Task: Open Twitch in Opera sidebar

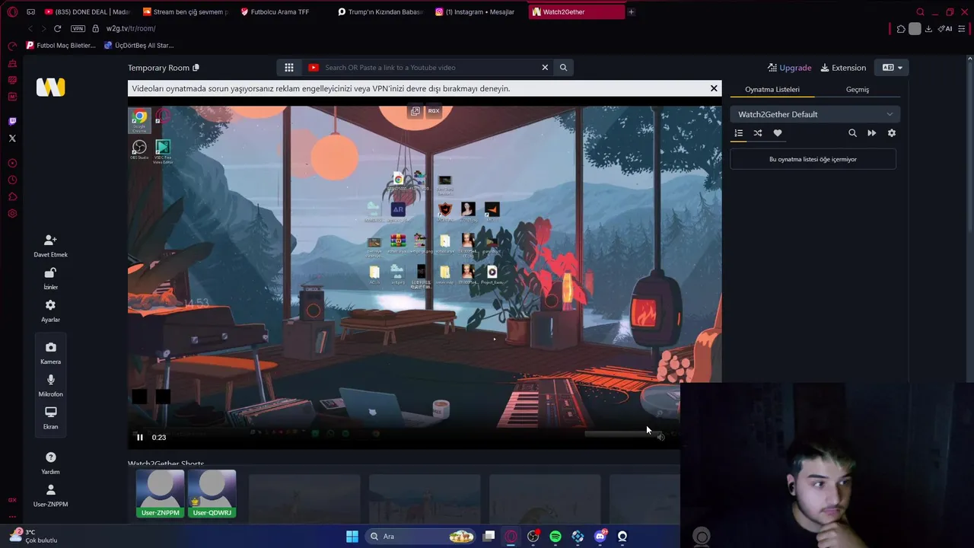Action: pyautogui.click(x=12, y=121)
